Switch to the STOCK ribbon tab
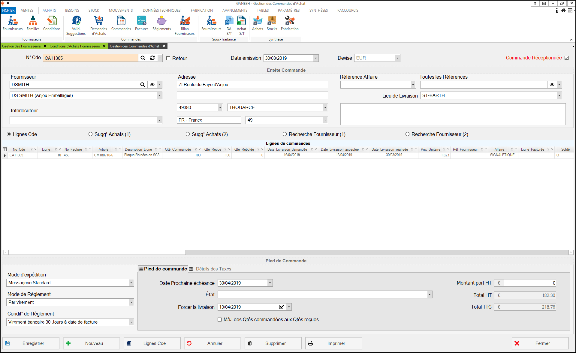Viewport: 576px width, 353px height. 94,11
